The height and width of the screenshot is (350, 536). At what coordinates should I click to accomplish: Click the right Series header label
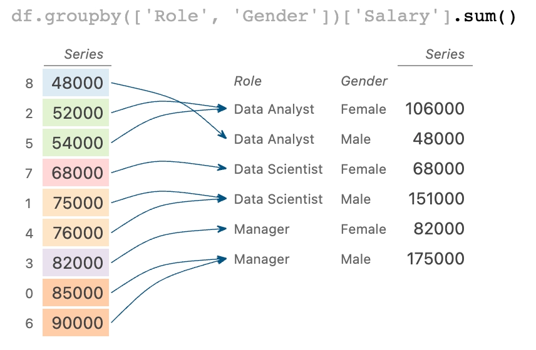[445, 54]
